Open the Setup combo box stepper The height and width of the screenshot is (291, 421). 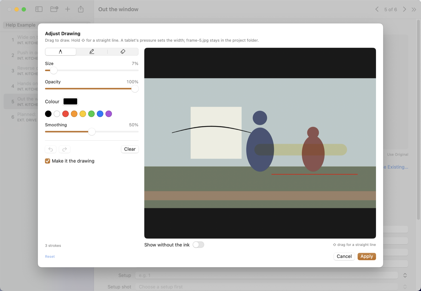coord(405,275)
